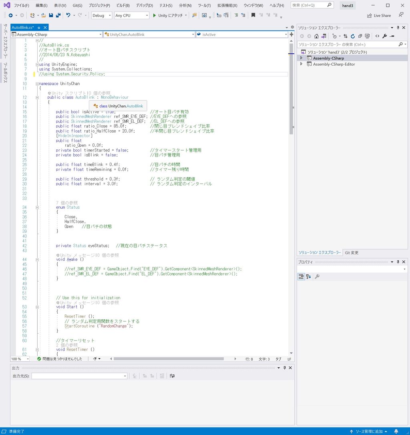The image size is (410, 435).
Task: Open the Any CPU platform dropdown
Action: tap(131, 15)
